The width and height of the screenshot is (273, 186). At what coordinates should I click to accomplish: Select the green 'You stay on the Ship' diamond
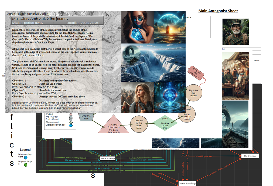coord(165,123)
